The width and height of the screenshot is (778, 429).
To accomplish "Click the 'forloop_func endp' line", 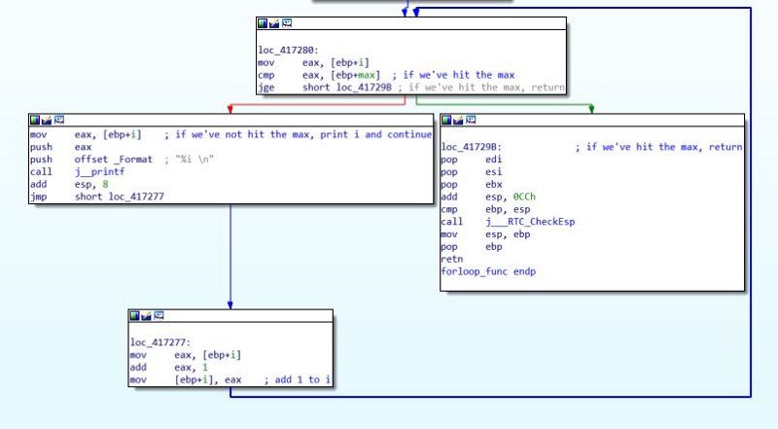I will tap(488, 271).
